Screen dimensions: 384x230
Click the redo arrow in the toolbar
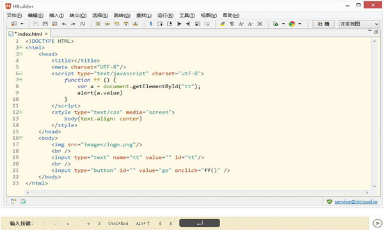pyautogui.click(x=73, y=24)
